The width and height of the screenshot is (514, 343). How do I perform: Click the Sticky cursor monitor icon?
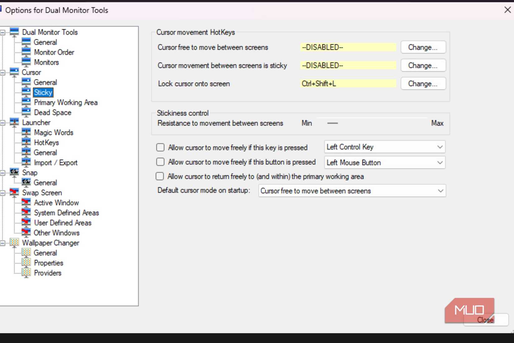pyautogui.click(x=26, y=92)
